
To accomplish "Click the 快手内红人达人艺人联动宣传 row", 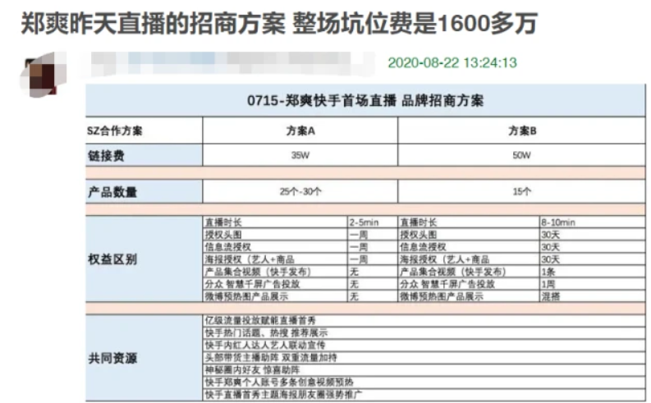I will pos(424,346).
